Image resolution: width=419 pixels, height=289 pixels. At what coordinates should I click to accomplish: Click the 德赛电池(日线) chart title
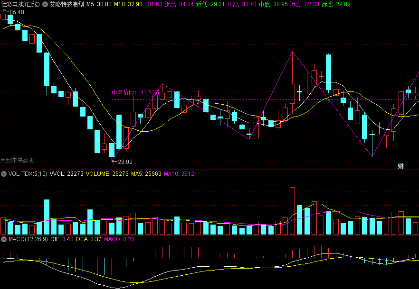(20, 4)
